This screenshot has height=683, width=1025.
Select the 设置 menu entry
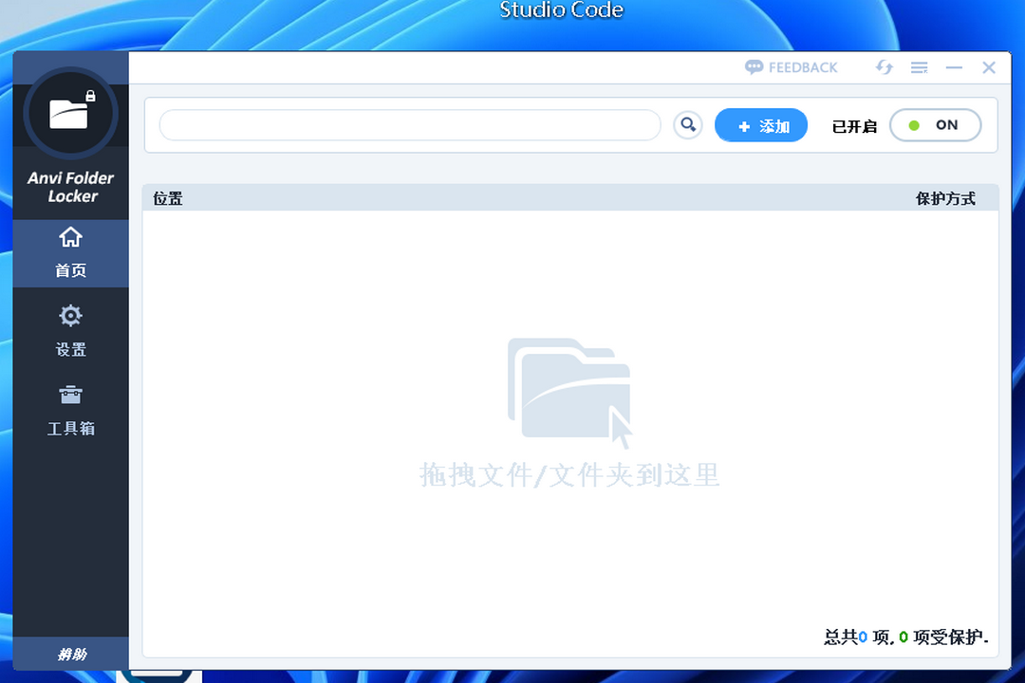tap(70, 349)
